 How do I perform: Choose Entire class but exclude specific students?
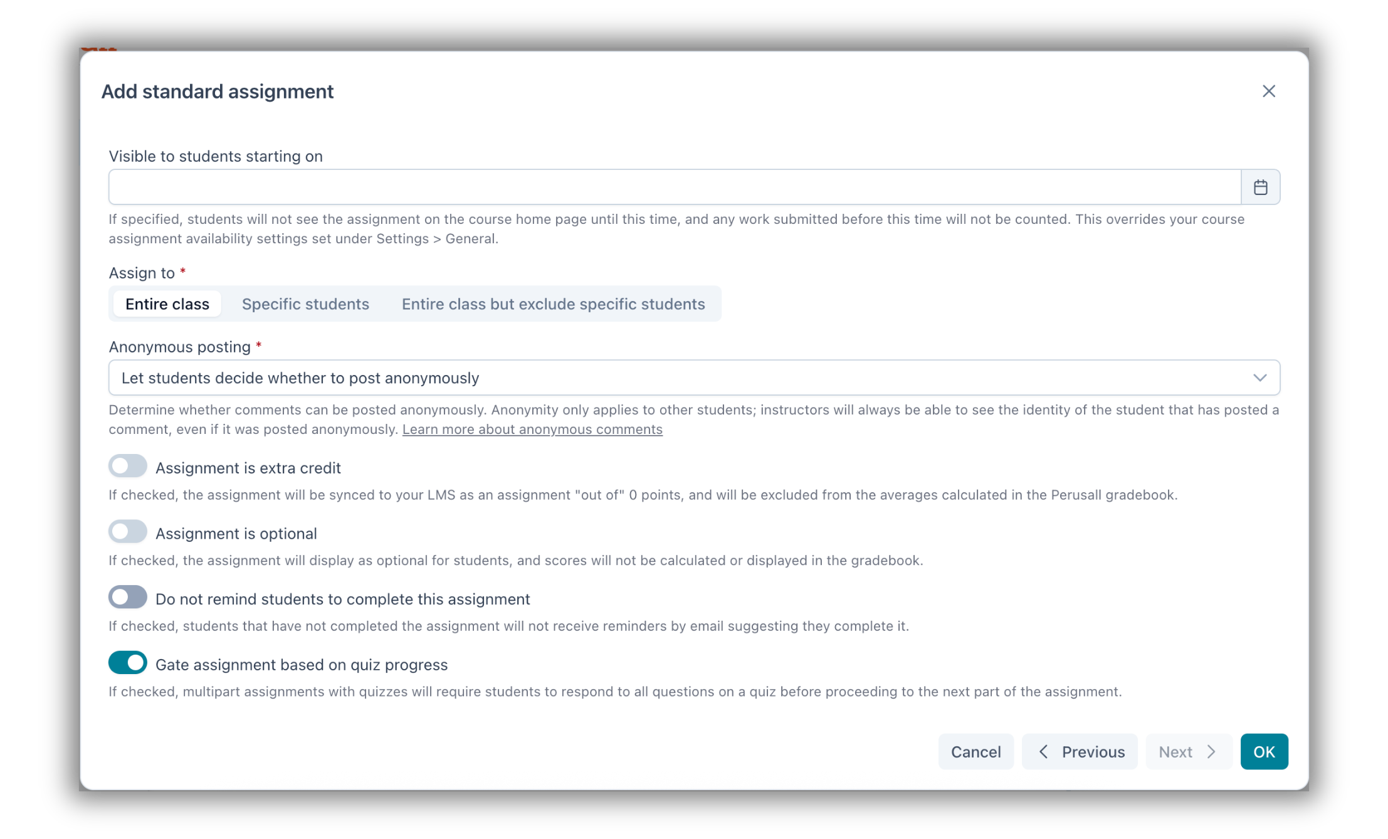(553, 304)
